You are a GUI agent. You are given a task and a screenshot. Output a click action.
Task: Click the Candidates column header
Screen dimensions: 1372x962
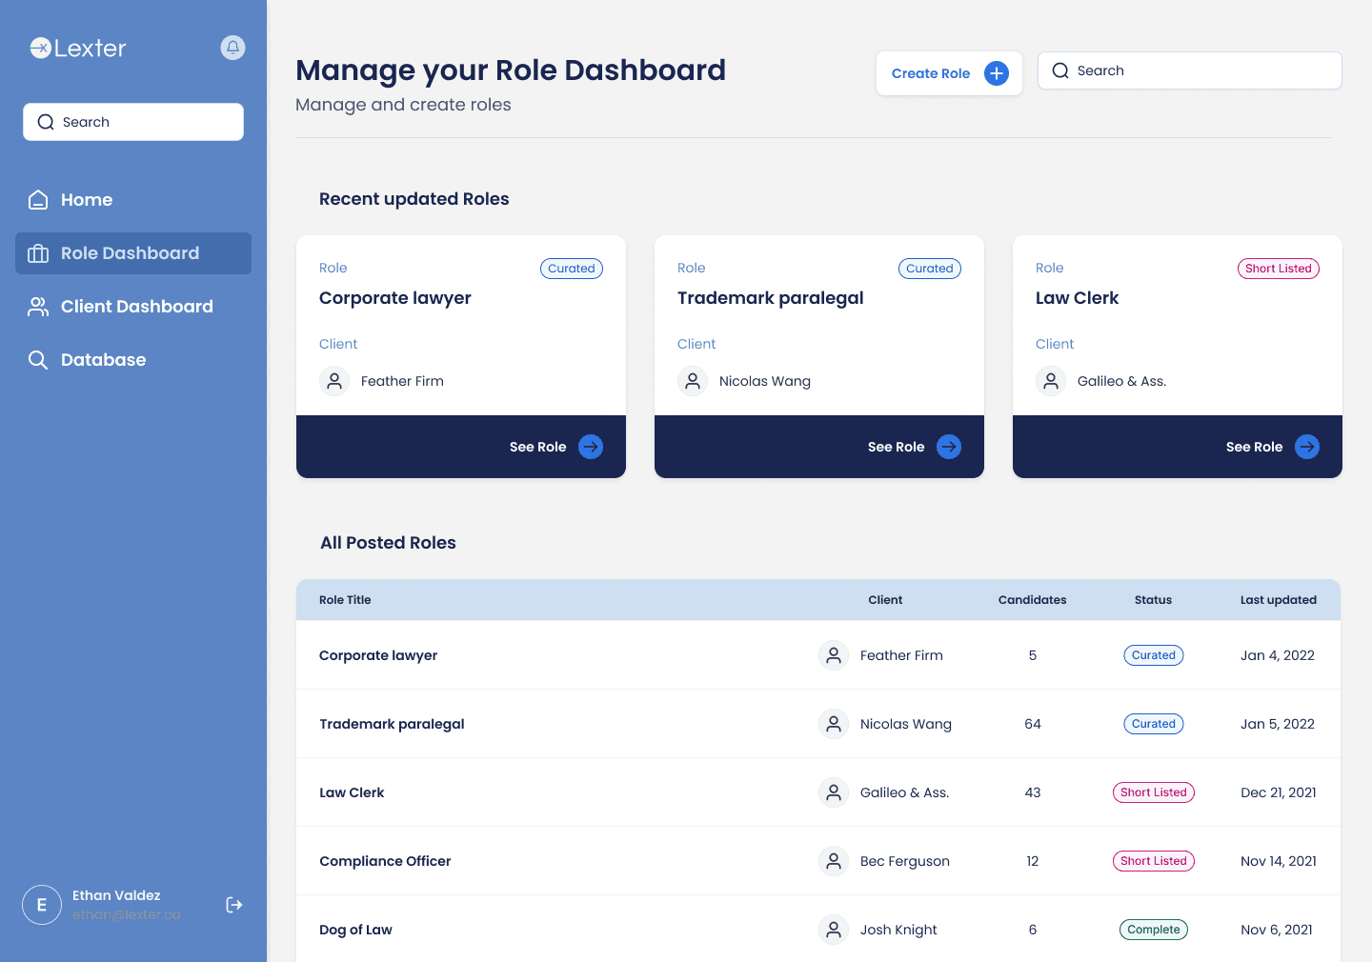pos(1032,600)
